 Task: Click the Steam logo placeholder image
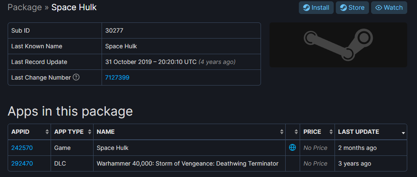coord(338,45)
